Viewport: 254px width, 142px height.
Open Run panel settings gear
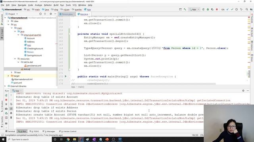click(243, 91)
